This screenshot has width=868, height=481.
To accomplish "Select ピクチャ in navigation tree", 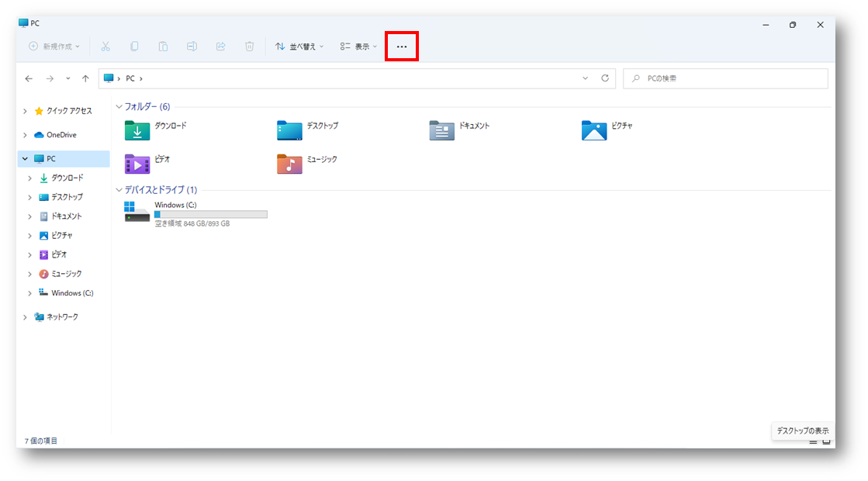I will tap(61, 236).
